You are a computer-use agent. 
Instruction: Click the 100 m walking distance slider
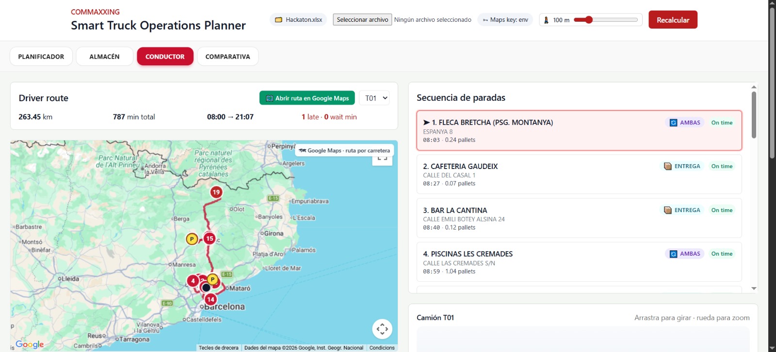[x=605, y=20]
